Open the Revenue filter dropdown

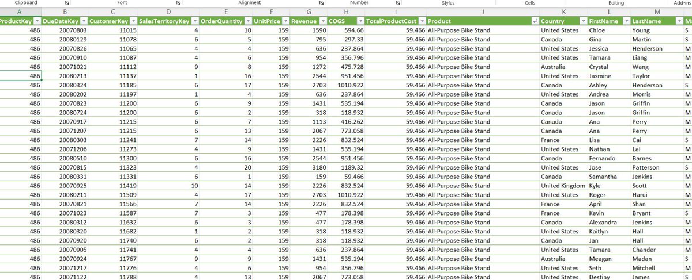click(x=322, y=21)
